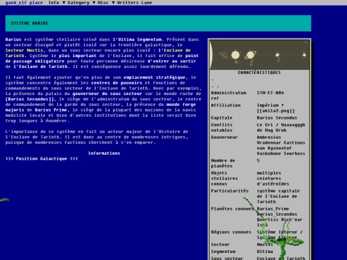This screenshot has width=347, height=260.
Task: Click the ringed planet in the diagram
Action: 251,55
